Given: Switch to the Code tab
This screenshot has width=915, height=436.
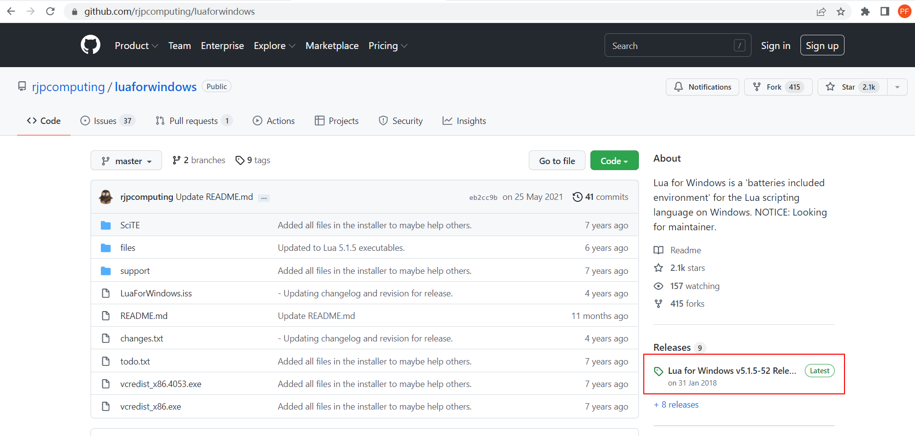Looking at the screenshot, I should 44,121.
